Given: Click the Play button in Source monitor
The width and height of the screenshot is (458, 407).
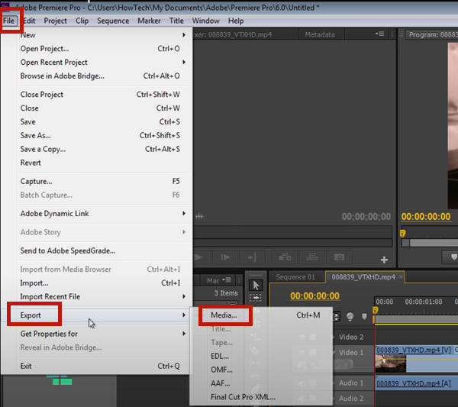Looking at the screenshot, I should pos(198,257).
